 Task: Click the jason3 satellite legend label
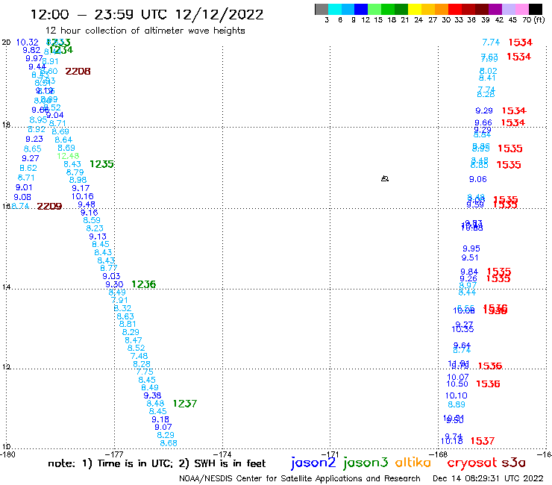(366, 463)
